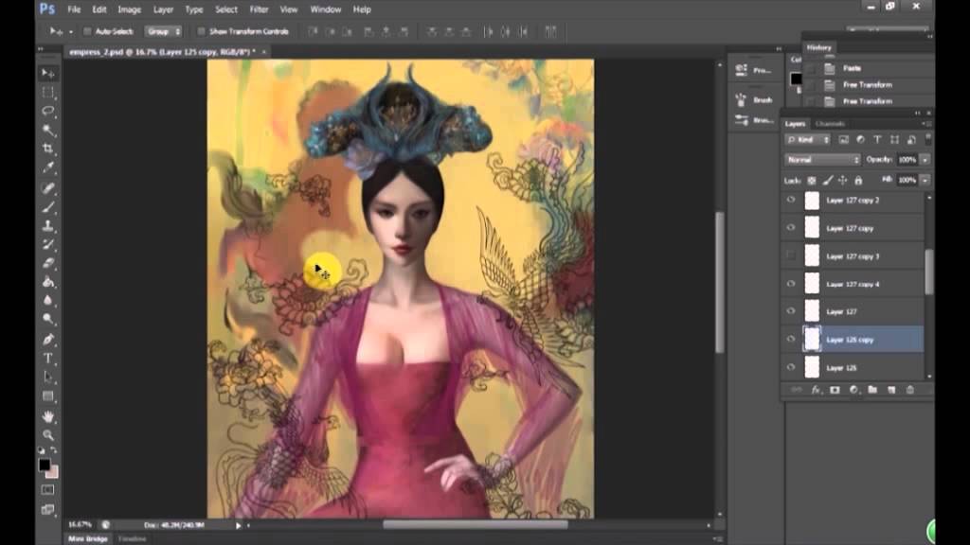Click the background color swatch
Viewport: 970px width, 545px height.
click(53, 473)
